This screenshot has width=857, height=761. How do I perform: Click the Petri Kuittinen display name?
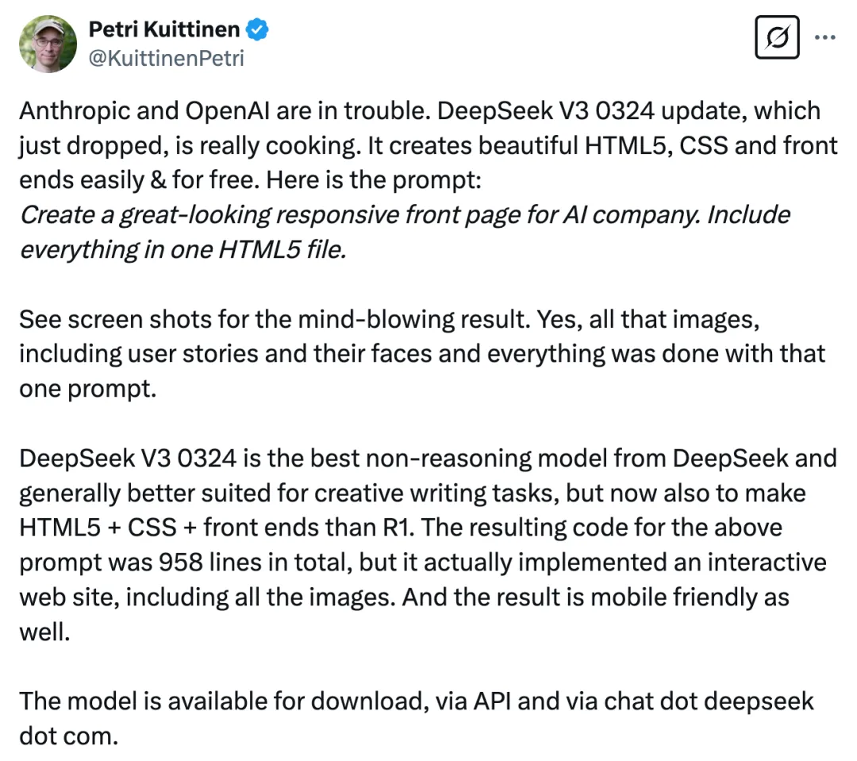(163, 31)
